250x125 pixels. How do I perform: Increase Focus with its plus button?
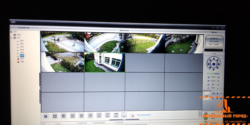point(208,81)
